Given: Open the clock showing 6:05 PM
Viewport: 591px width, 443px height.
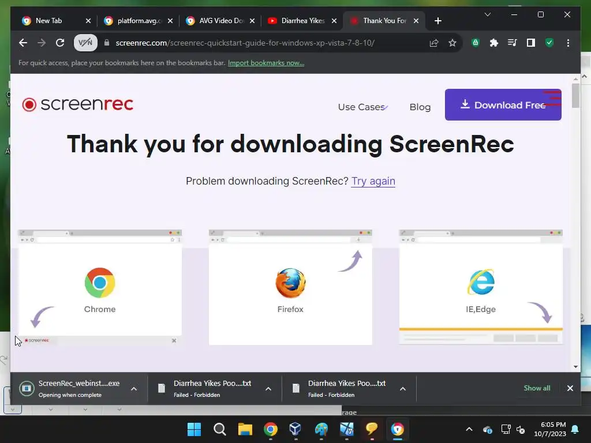Looking at the screenshot, I should tap(550, 429).
